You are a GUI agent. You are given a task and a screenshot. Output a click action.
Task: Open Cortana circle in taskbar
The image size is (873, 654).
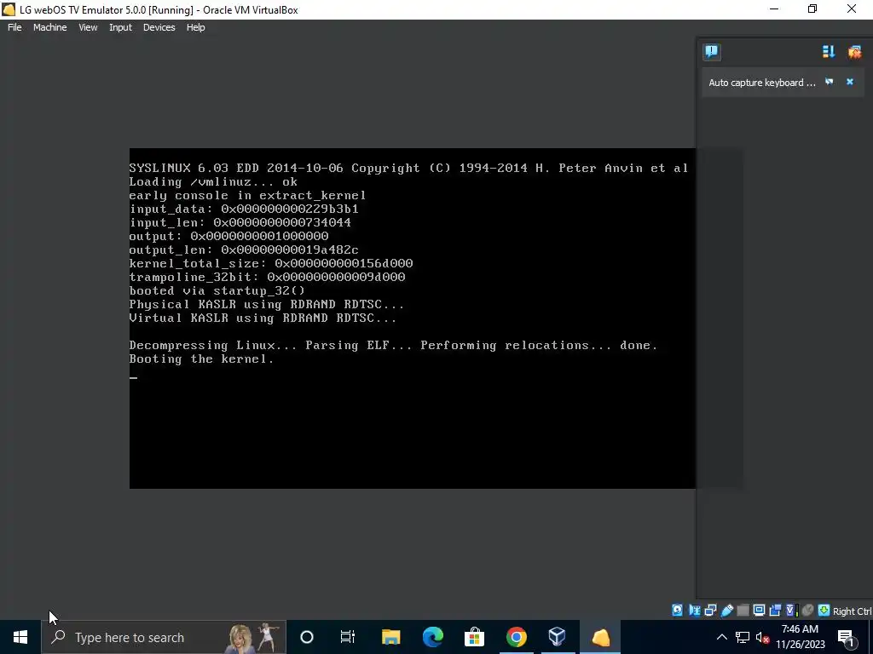coord(307,637)
